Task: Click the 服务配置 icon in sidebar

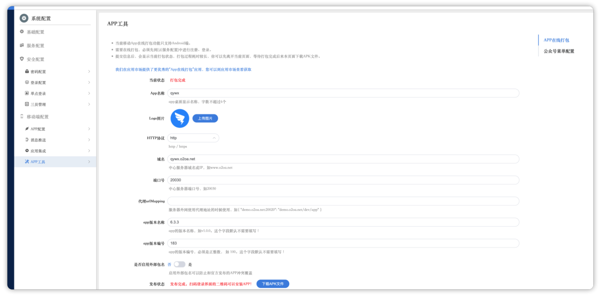Action: (22, 46)
